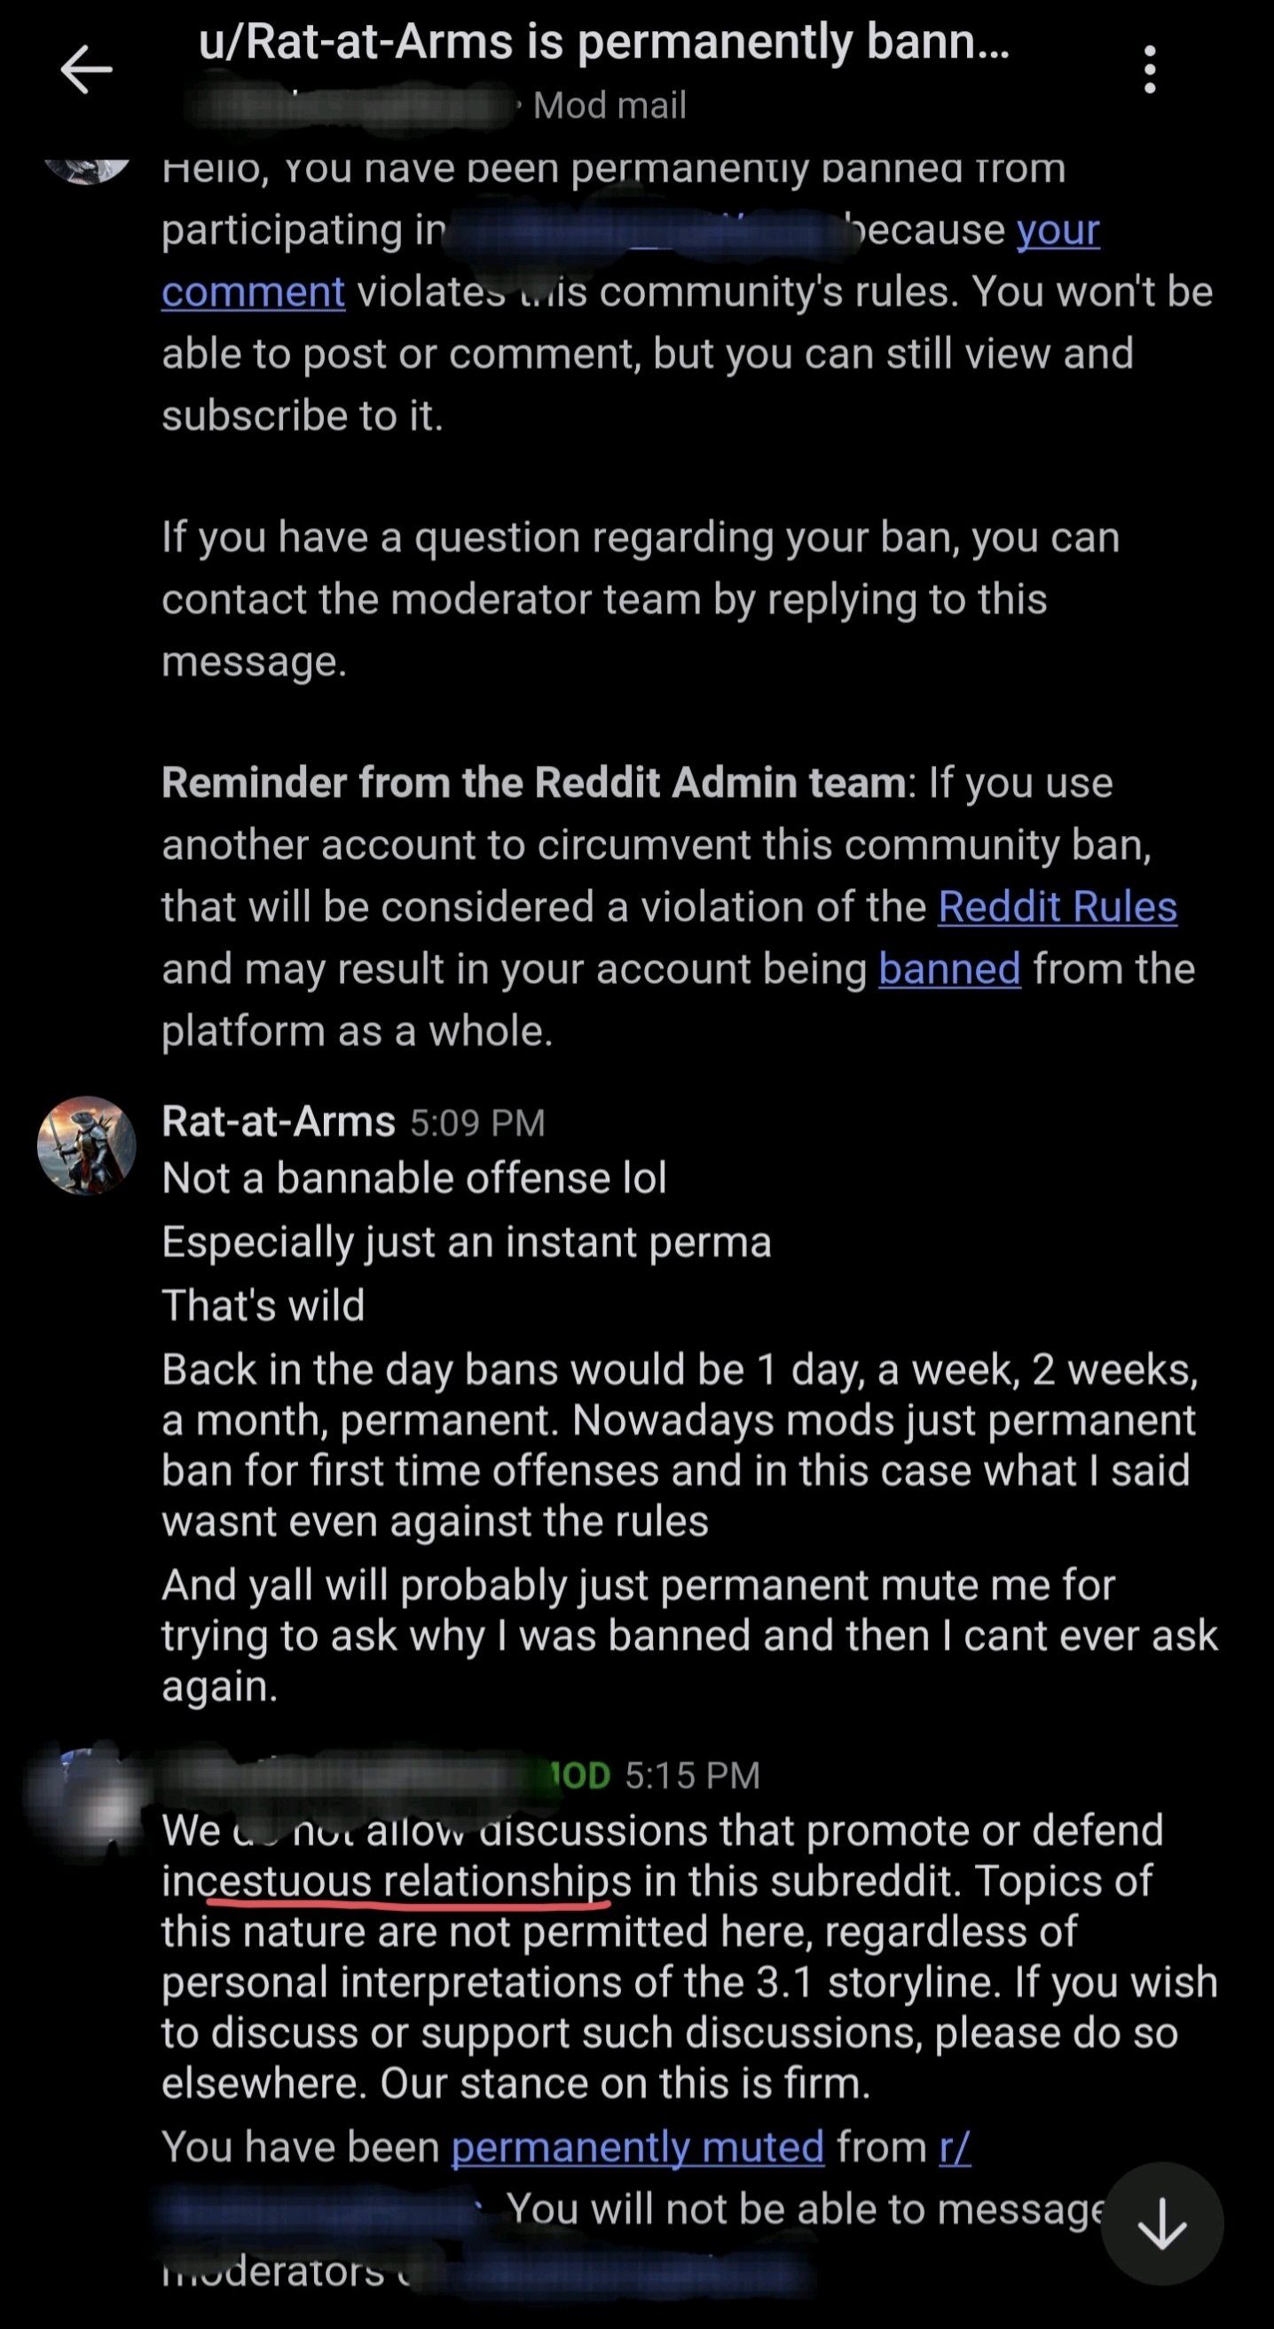Viewport: 1274px width, 2329px height.
Task: Select the "That's wild" message
Action: click(263, 1306)
